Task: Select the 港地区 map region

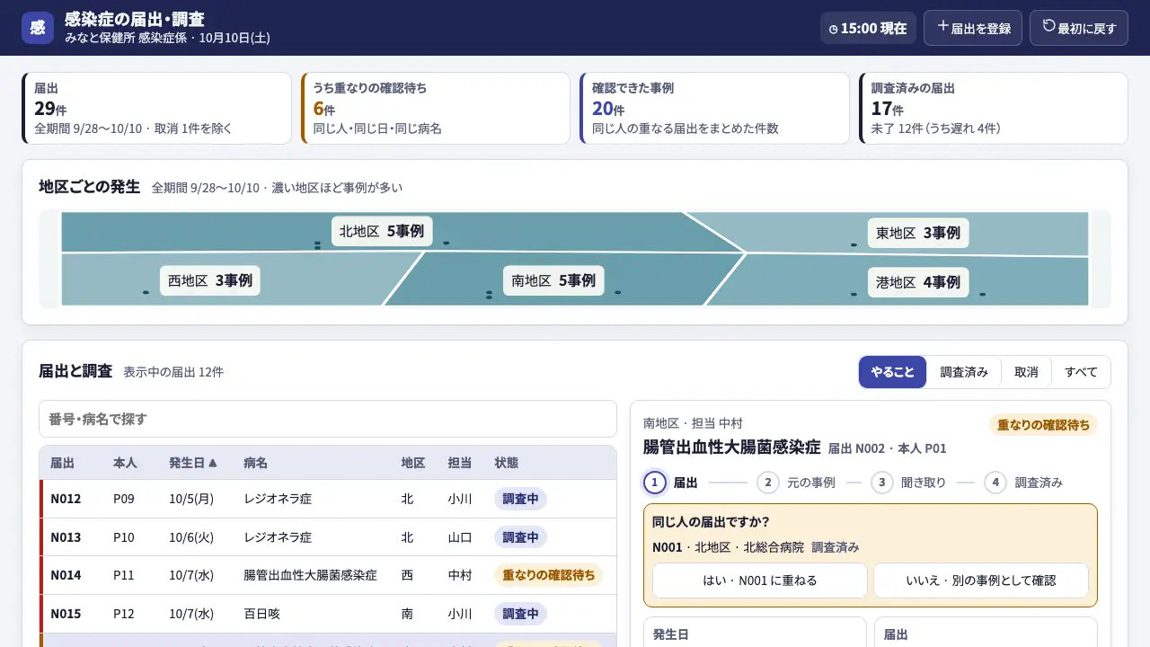Action: 918,281
